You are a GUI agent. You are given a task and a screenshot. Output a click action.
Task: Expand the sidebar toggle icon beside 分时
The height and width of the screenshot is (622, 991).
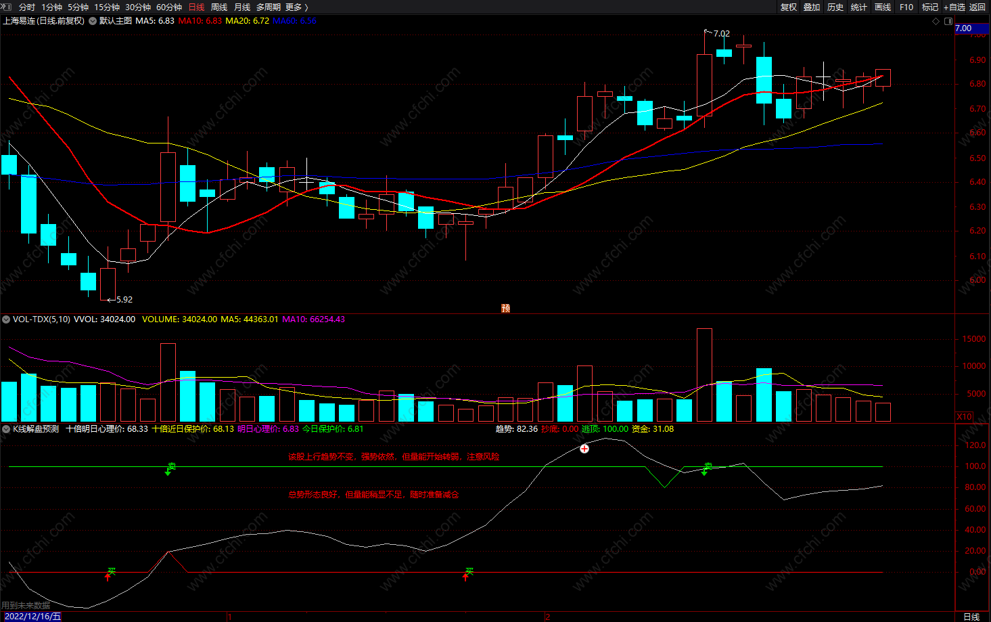point(6,7)
